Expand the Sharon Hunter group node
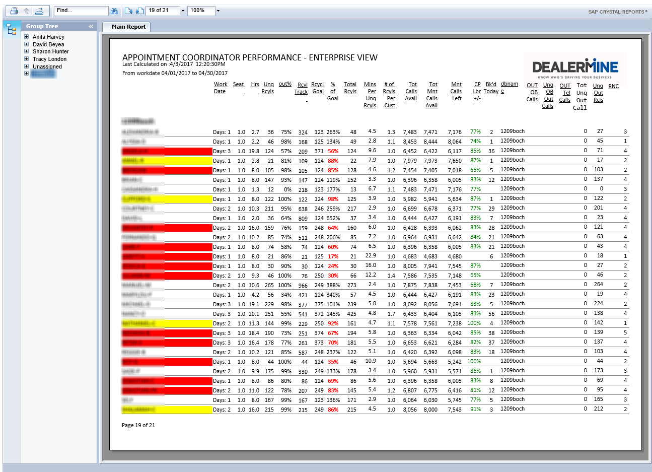 tap(26, 51)
